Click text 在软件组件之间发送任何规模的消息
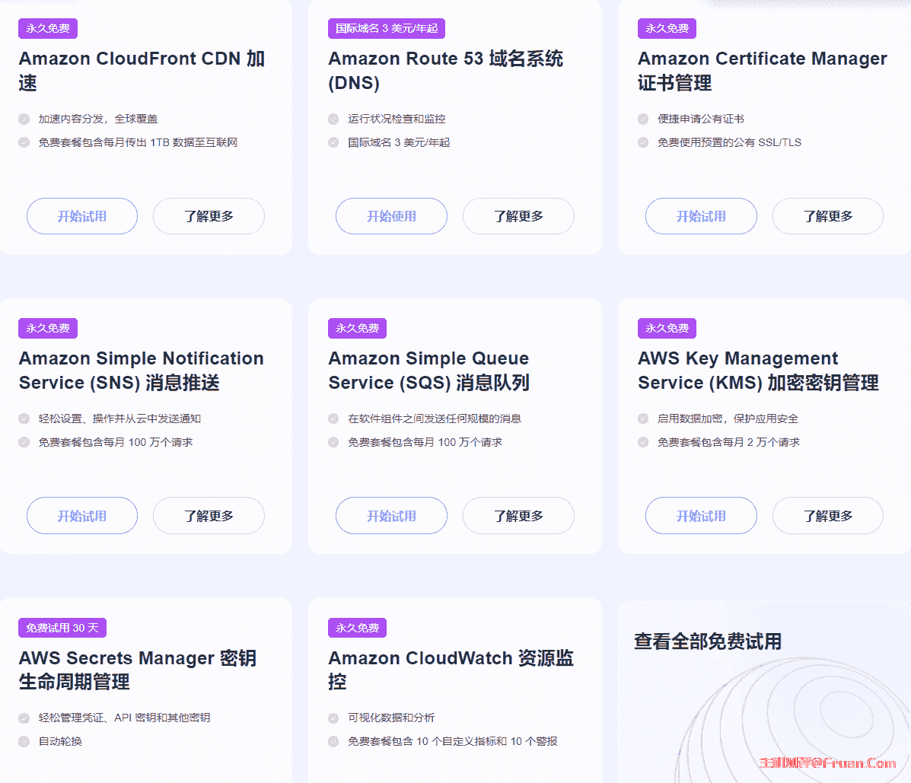Screen dimensions: 911x783 pos(435,419)
